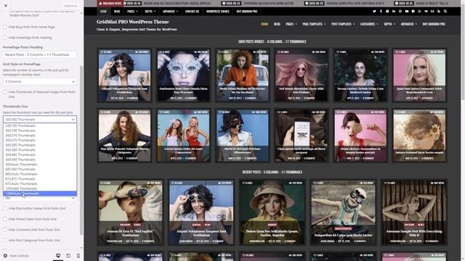The width and height of the screenshot is (465, 261).
Task: Check Hide Post Categories from Posts Grid
Action: [5, 240]
